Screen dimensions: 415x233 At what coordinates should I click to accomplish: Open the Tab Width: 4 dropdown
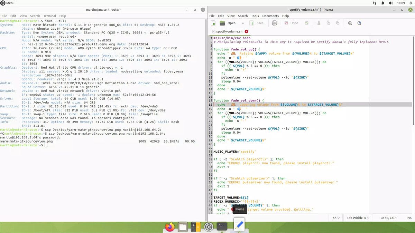358,218
